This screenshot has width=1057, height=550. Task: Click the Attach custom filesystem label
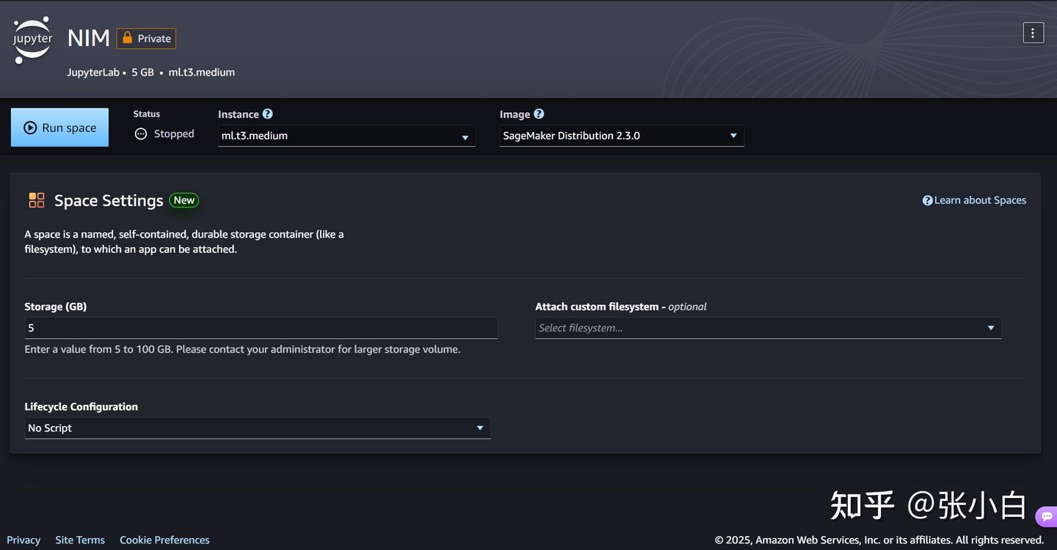(x=621, y=307)
